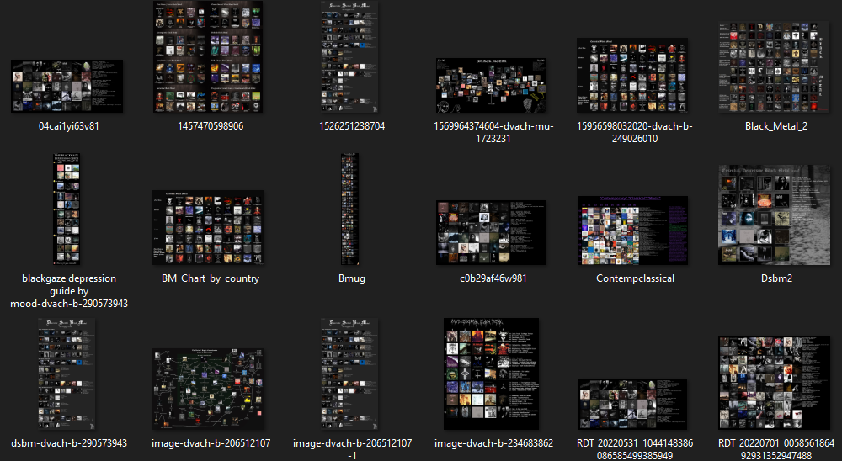Image resolution: width=842 pixels, height=461 pixels.
Task: Click the Dsbm2 file name
Action: coord(776,278)
